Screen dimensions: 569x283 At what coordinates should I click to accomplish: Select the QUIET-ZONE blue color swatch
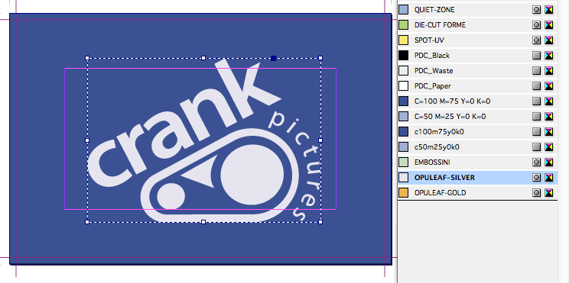404,10
